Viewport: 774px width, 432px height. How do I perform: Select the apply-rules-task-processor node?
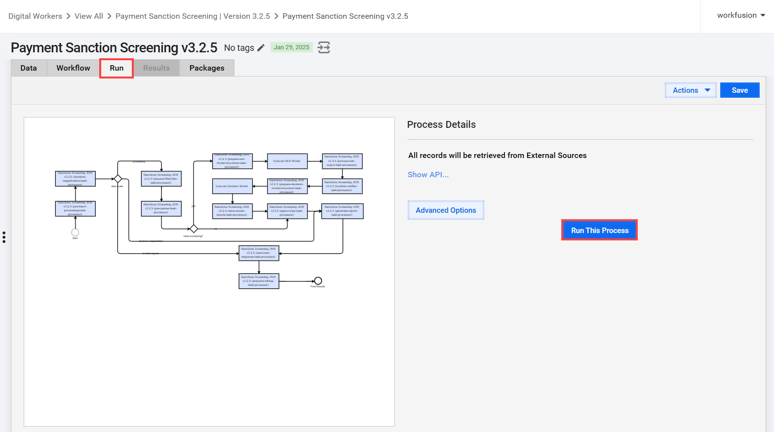pos(287,211)
